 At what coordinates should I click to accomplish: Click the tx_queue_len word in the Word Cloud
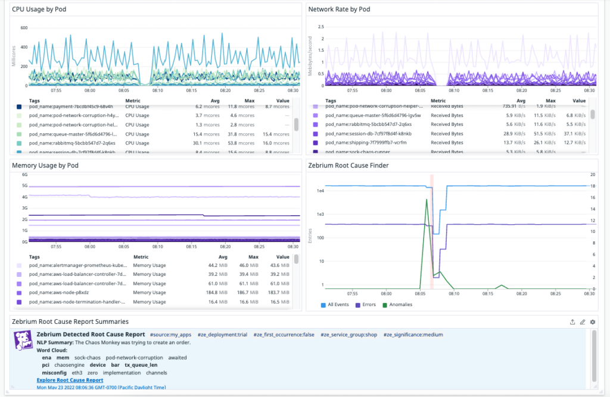point(141,364)
